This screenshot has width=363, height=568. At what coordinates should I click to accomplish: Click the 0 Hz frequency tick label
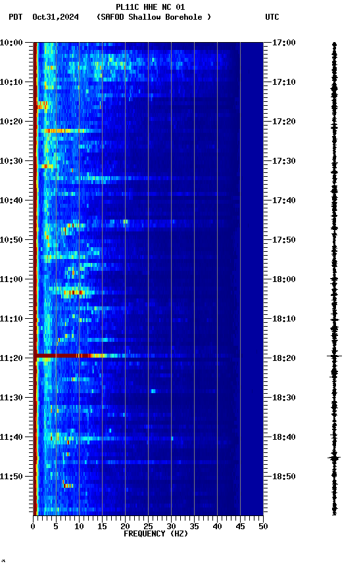[x=33, y=527]
